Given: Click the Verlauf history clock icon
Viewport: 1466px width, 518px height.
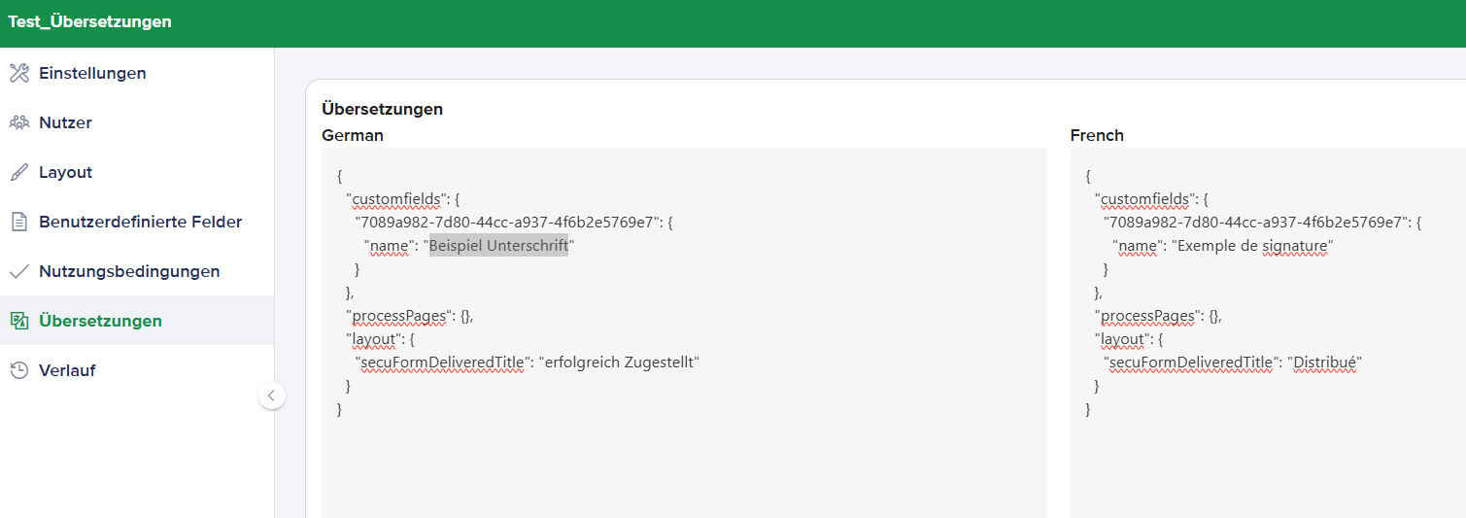Looking at the screenshot, I should click(x=19, y=370).
